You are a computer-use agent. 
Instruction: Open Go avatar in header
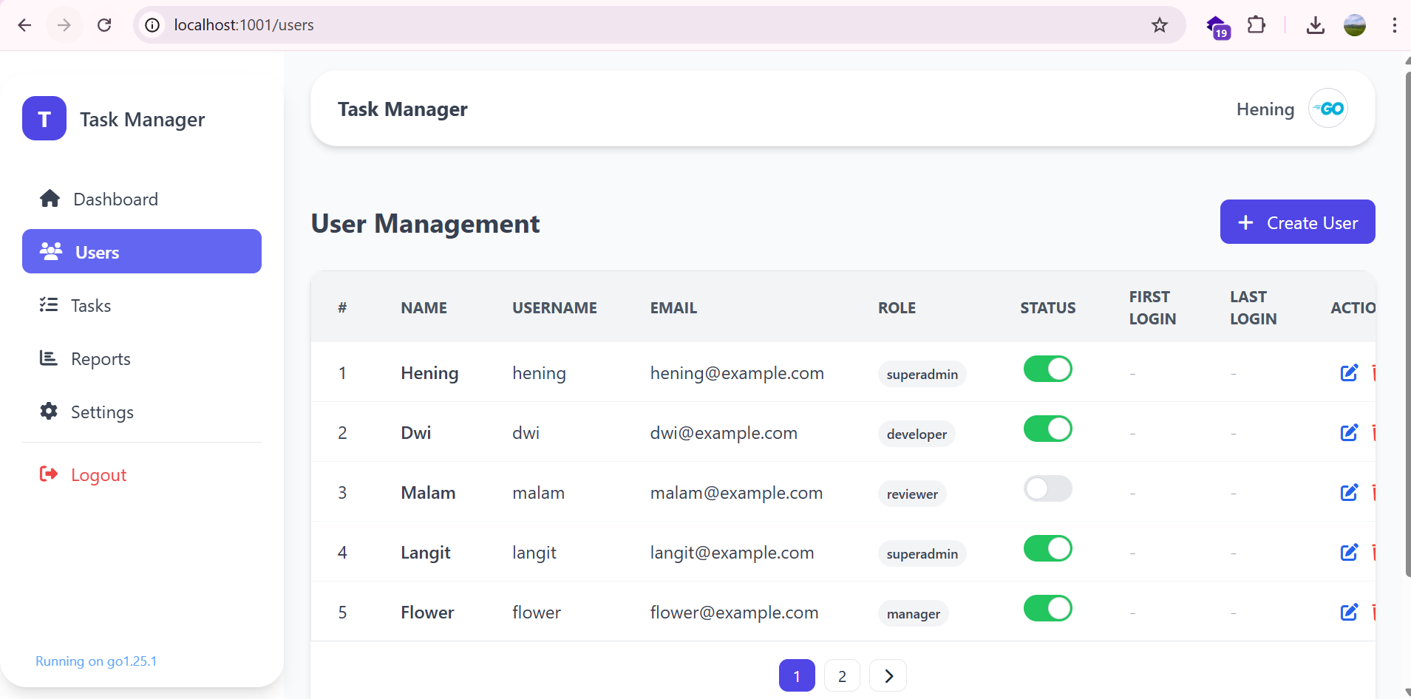[x=1328, y=109]
